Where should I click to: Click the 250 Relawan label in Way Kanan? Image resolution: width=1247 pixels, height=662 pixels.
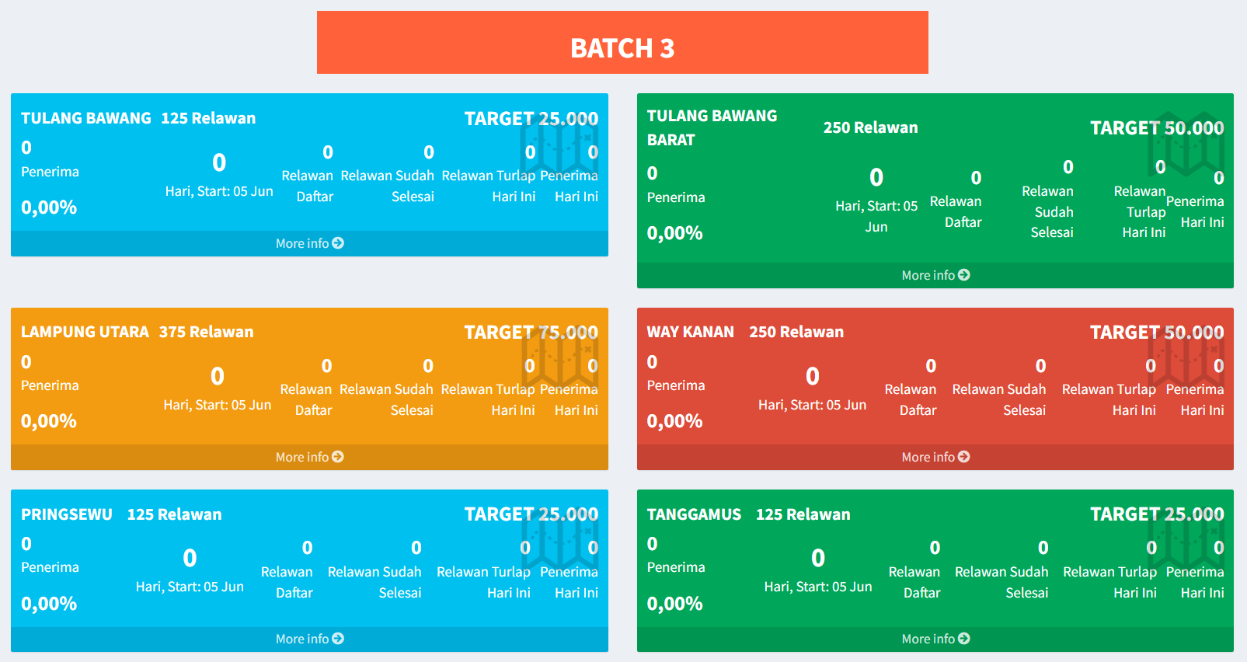coord(796,332)
